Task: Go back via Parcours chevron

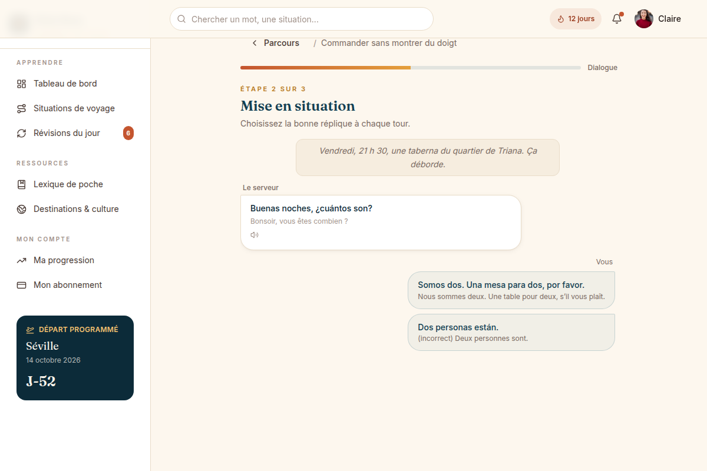Action: [x=255, y=43]
